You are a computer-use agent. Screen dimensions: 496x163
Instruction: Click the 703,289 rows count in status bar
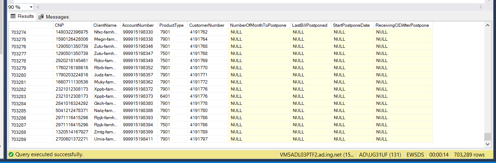(x=469, y=155)
